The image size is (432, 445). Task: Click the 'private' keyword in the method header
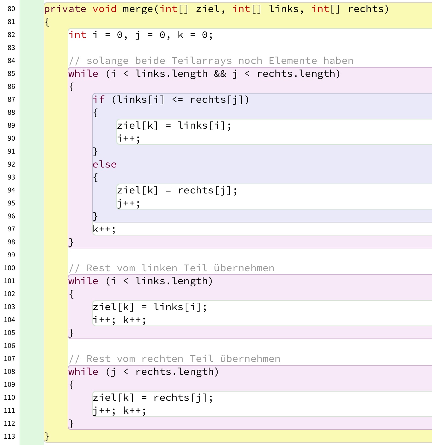click(x=65, y=9)
